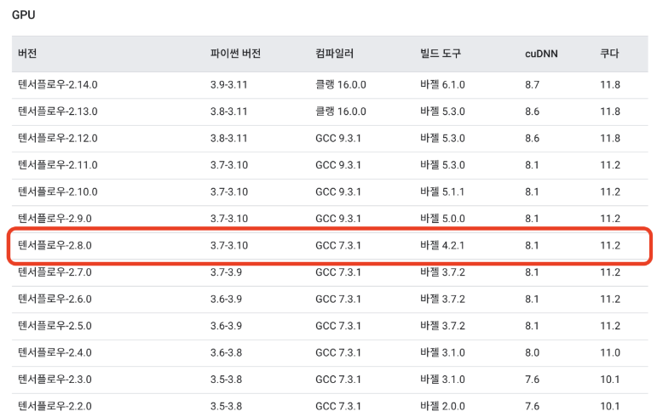657x417 pixels.
Task: Click 바젤 5.3.0 in the 2.11.0 row
Action: tap(442, 165)
